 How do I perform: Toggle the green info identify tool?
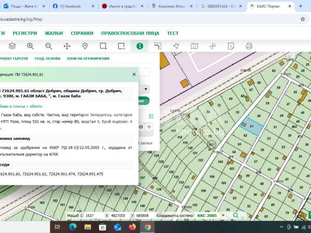(x=139, y=46)
